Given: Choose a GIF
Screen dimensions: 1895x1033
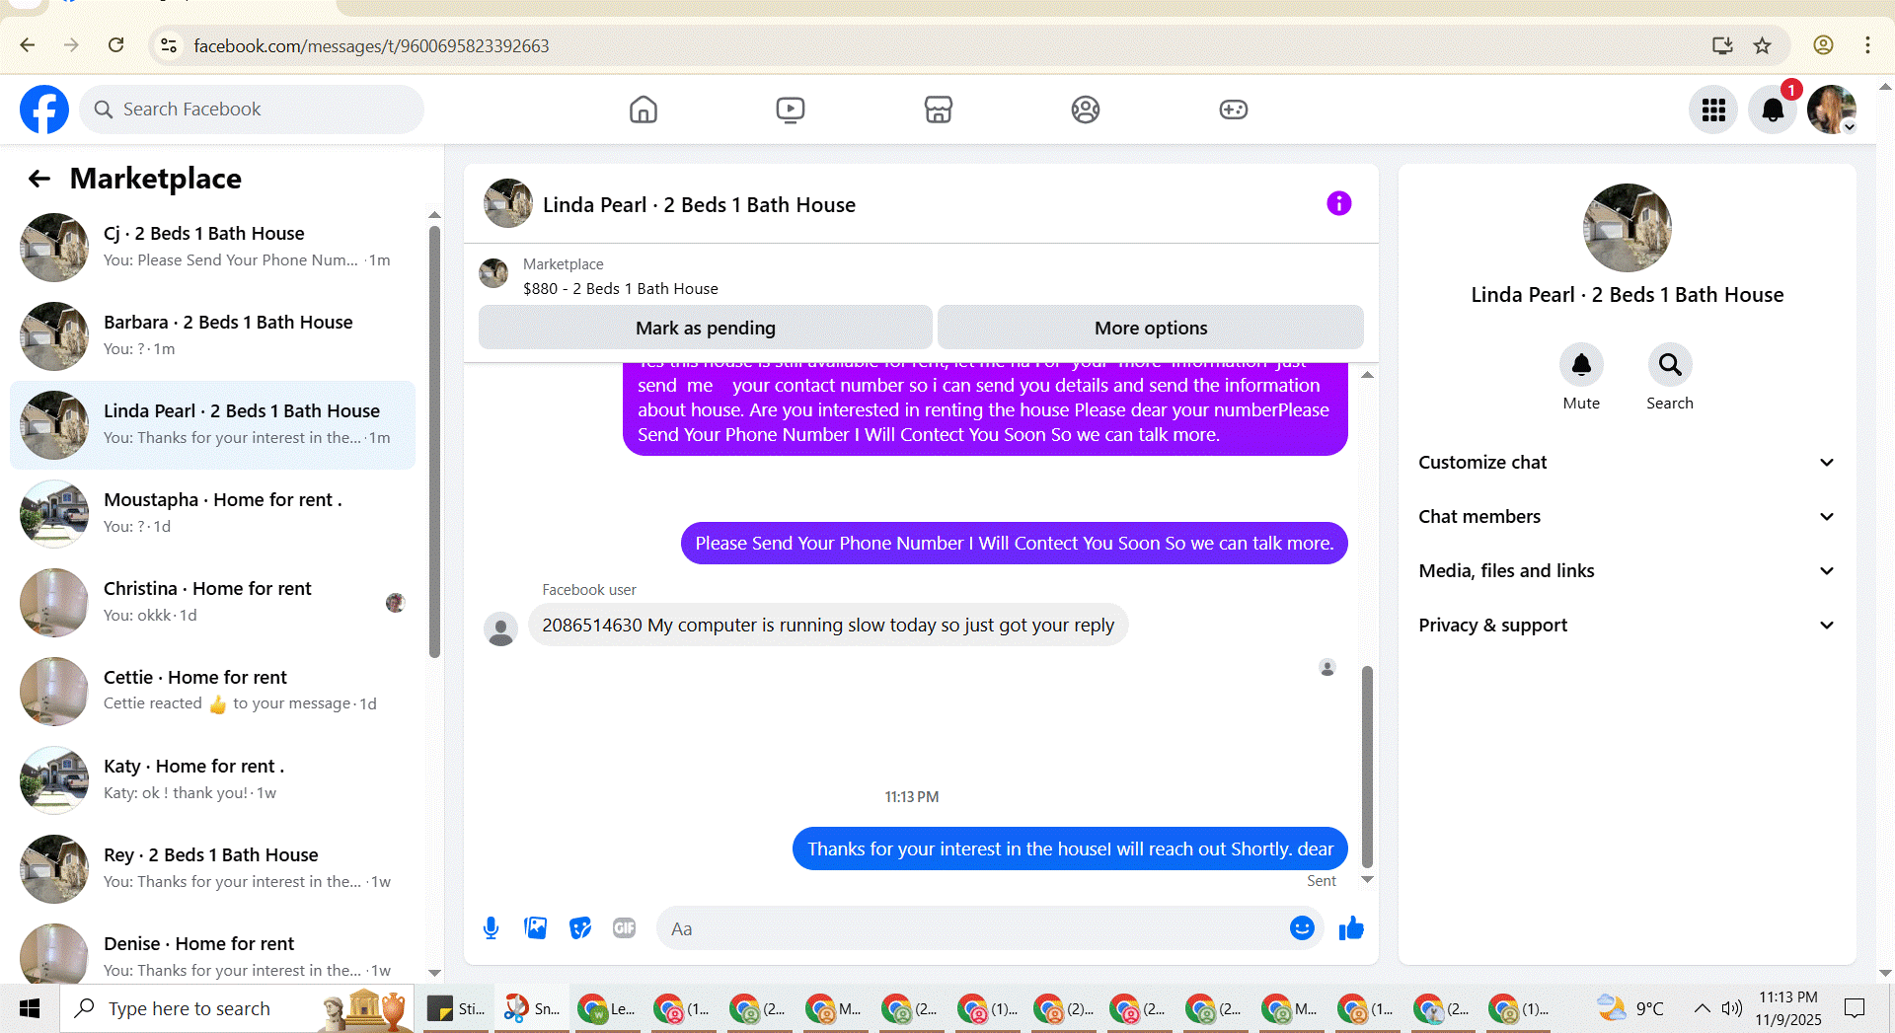Looking at the screenshot, I should [625, 928].
